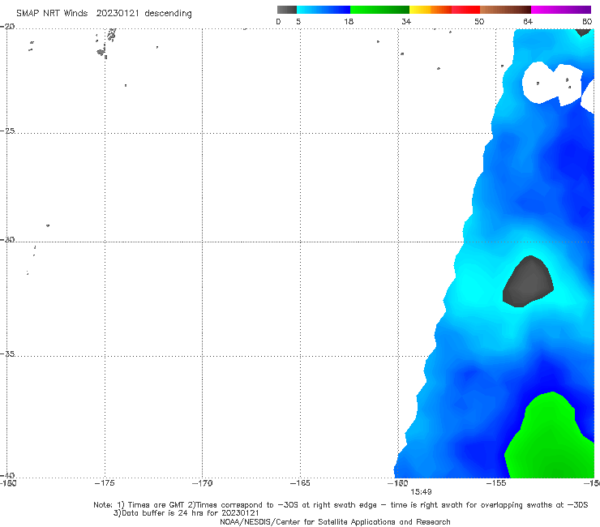600x527 pixels.
Task: Click the longitude label '-170'
Action: 202,483
